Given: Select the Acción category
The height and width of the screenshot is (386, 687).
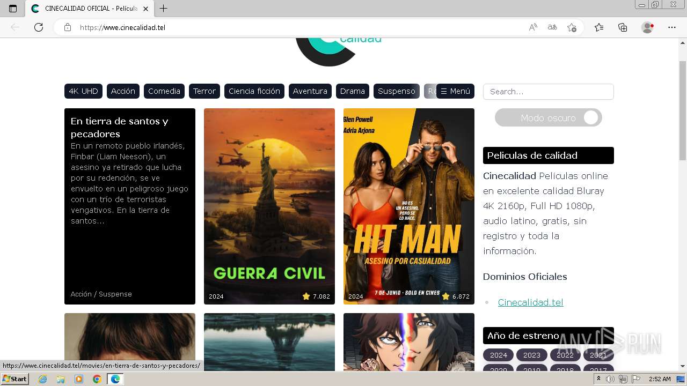Looking at the screenshot, I should [x=123, y=91].
